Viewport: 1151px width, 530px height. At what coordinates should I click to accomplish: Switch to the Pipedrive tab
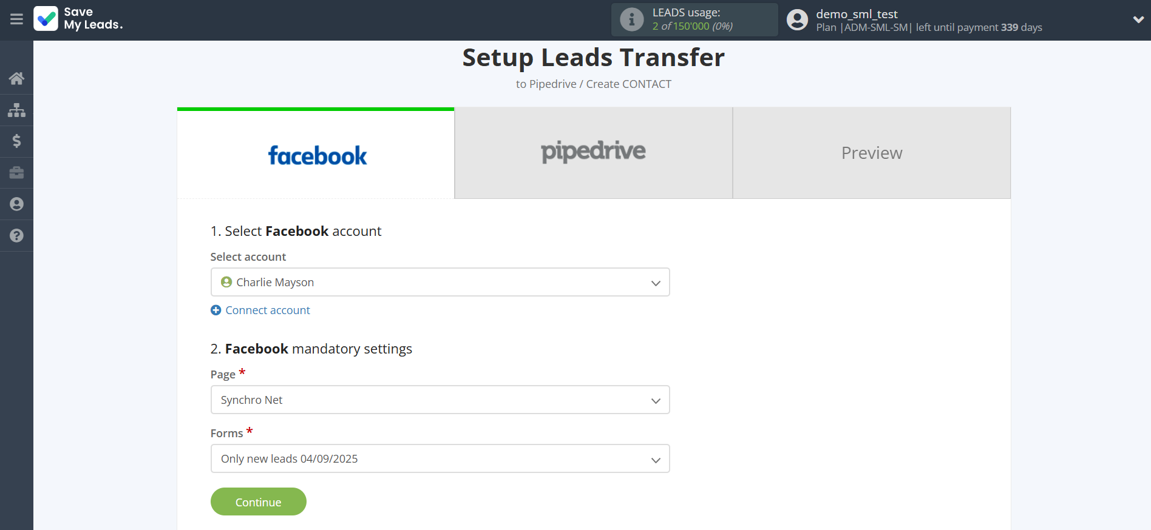592,153
